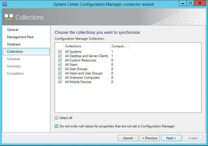Toggle the Select all checkbox
Image resolution: width=208 pixels, height=146 pixels.
57,118
